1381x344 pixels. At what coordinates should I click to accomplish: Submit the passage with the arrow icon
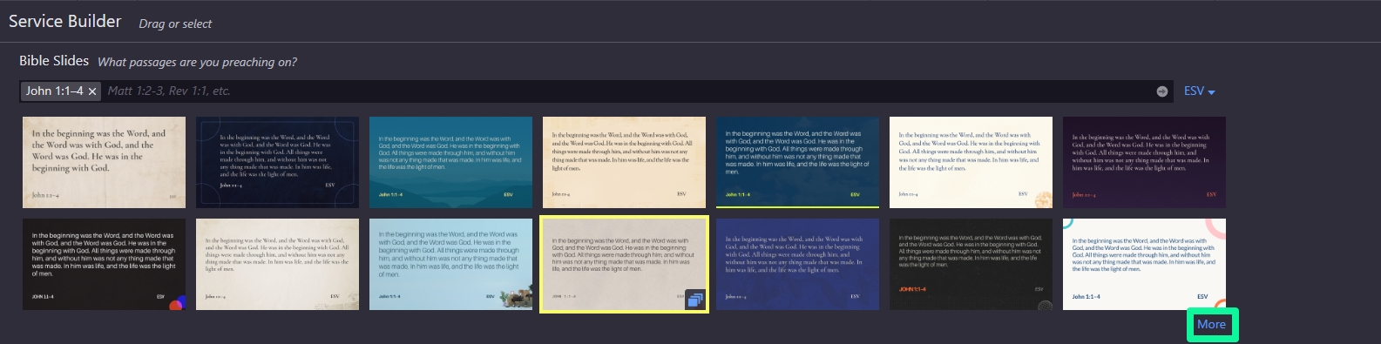click(1162, 91)
